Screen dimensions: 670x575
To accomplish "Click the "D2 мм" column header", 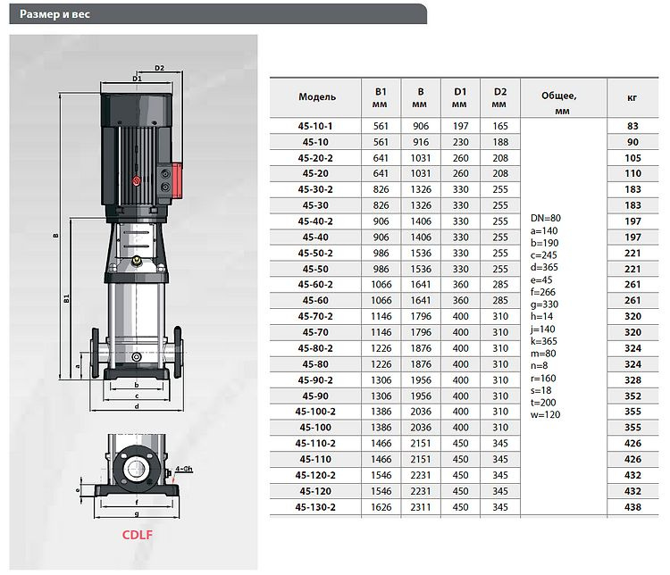I will point(500,96).
